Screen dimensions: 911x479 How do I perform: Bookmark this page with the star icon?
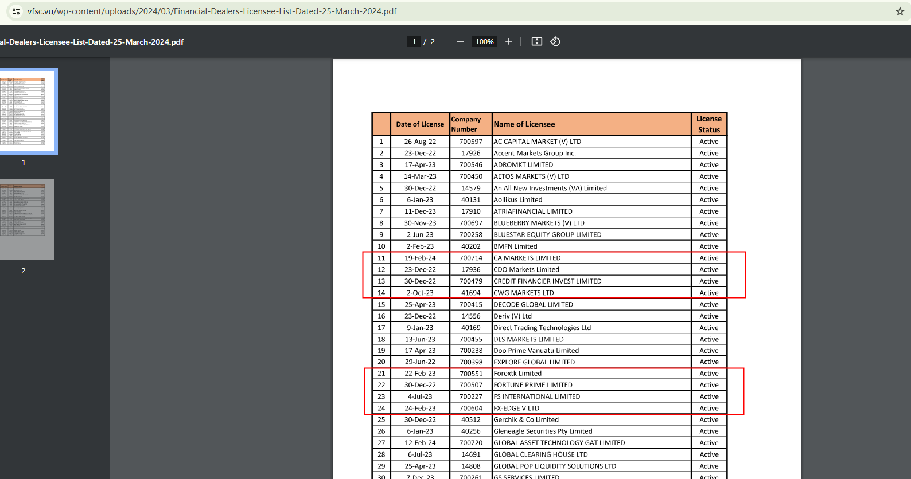[x=900, y=11]
